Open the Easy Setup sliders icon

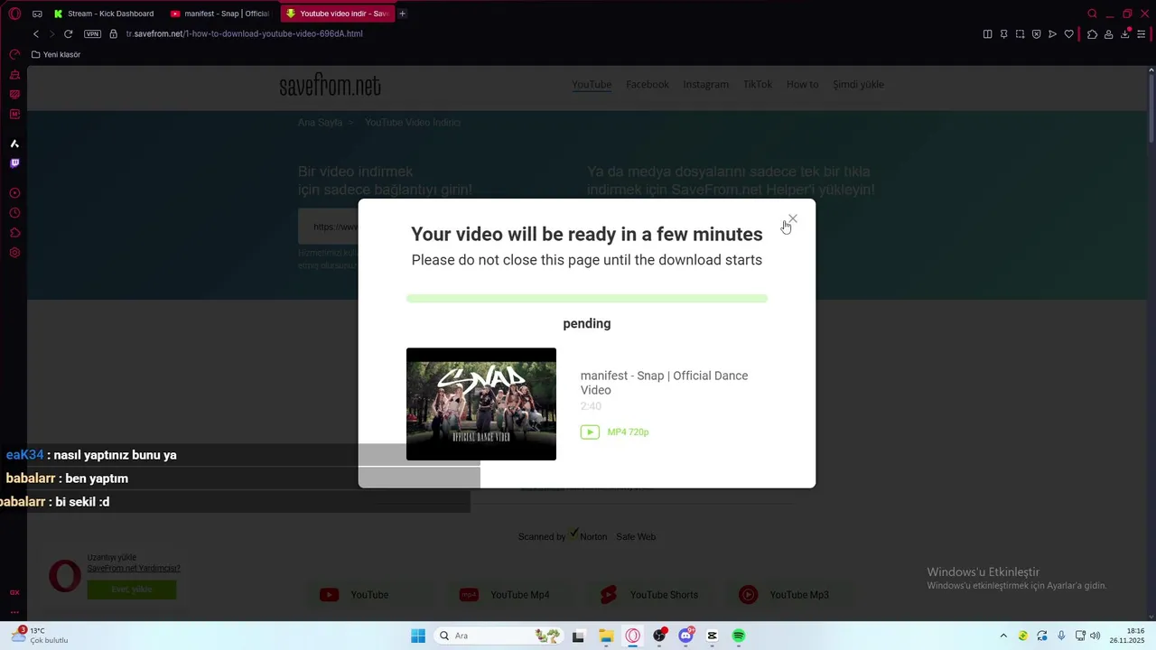point(1142,33)
